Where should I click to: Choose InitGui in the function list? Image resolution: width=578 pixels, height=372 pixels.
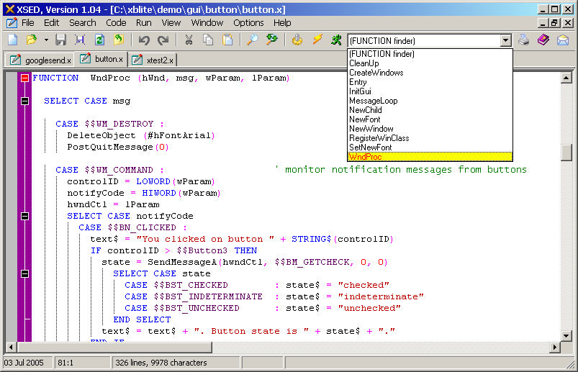[430, 91]
